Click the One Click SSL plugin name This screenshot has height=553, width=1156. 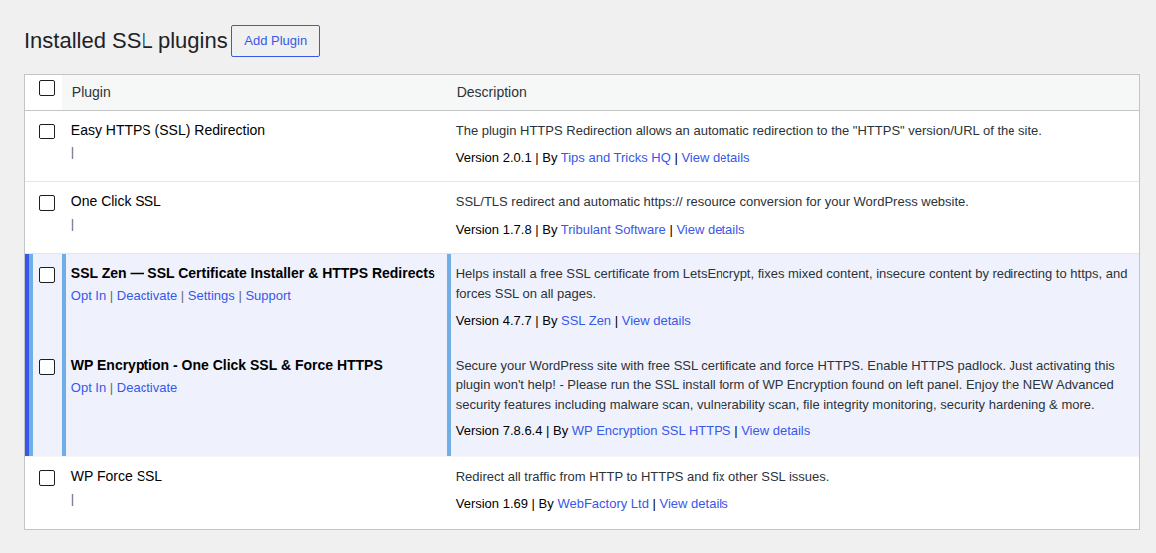point(116,201)
